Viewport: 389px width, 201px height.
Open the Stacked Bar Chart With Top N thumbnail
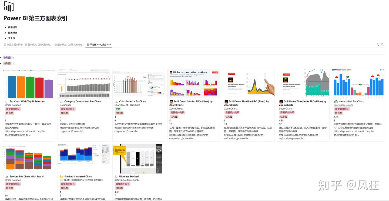coord(29,159)
